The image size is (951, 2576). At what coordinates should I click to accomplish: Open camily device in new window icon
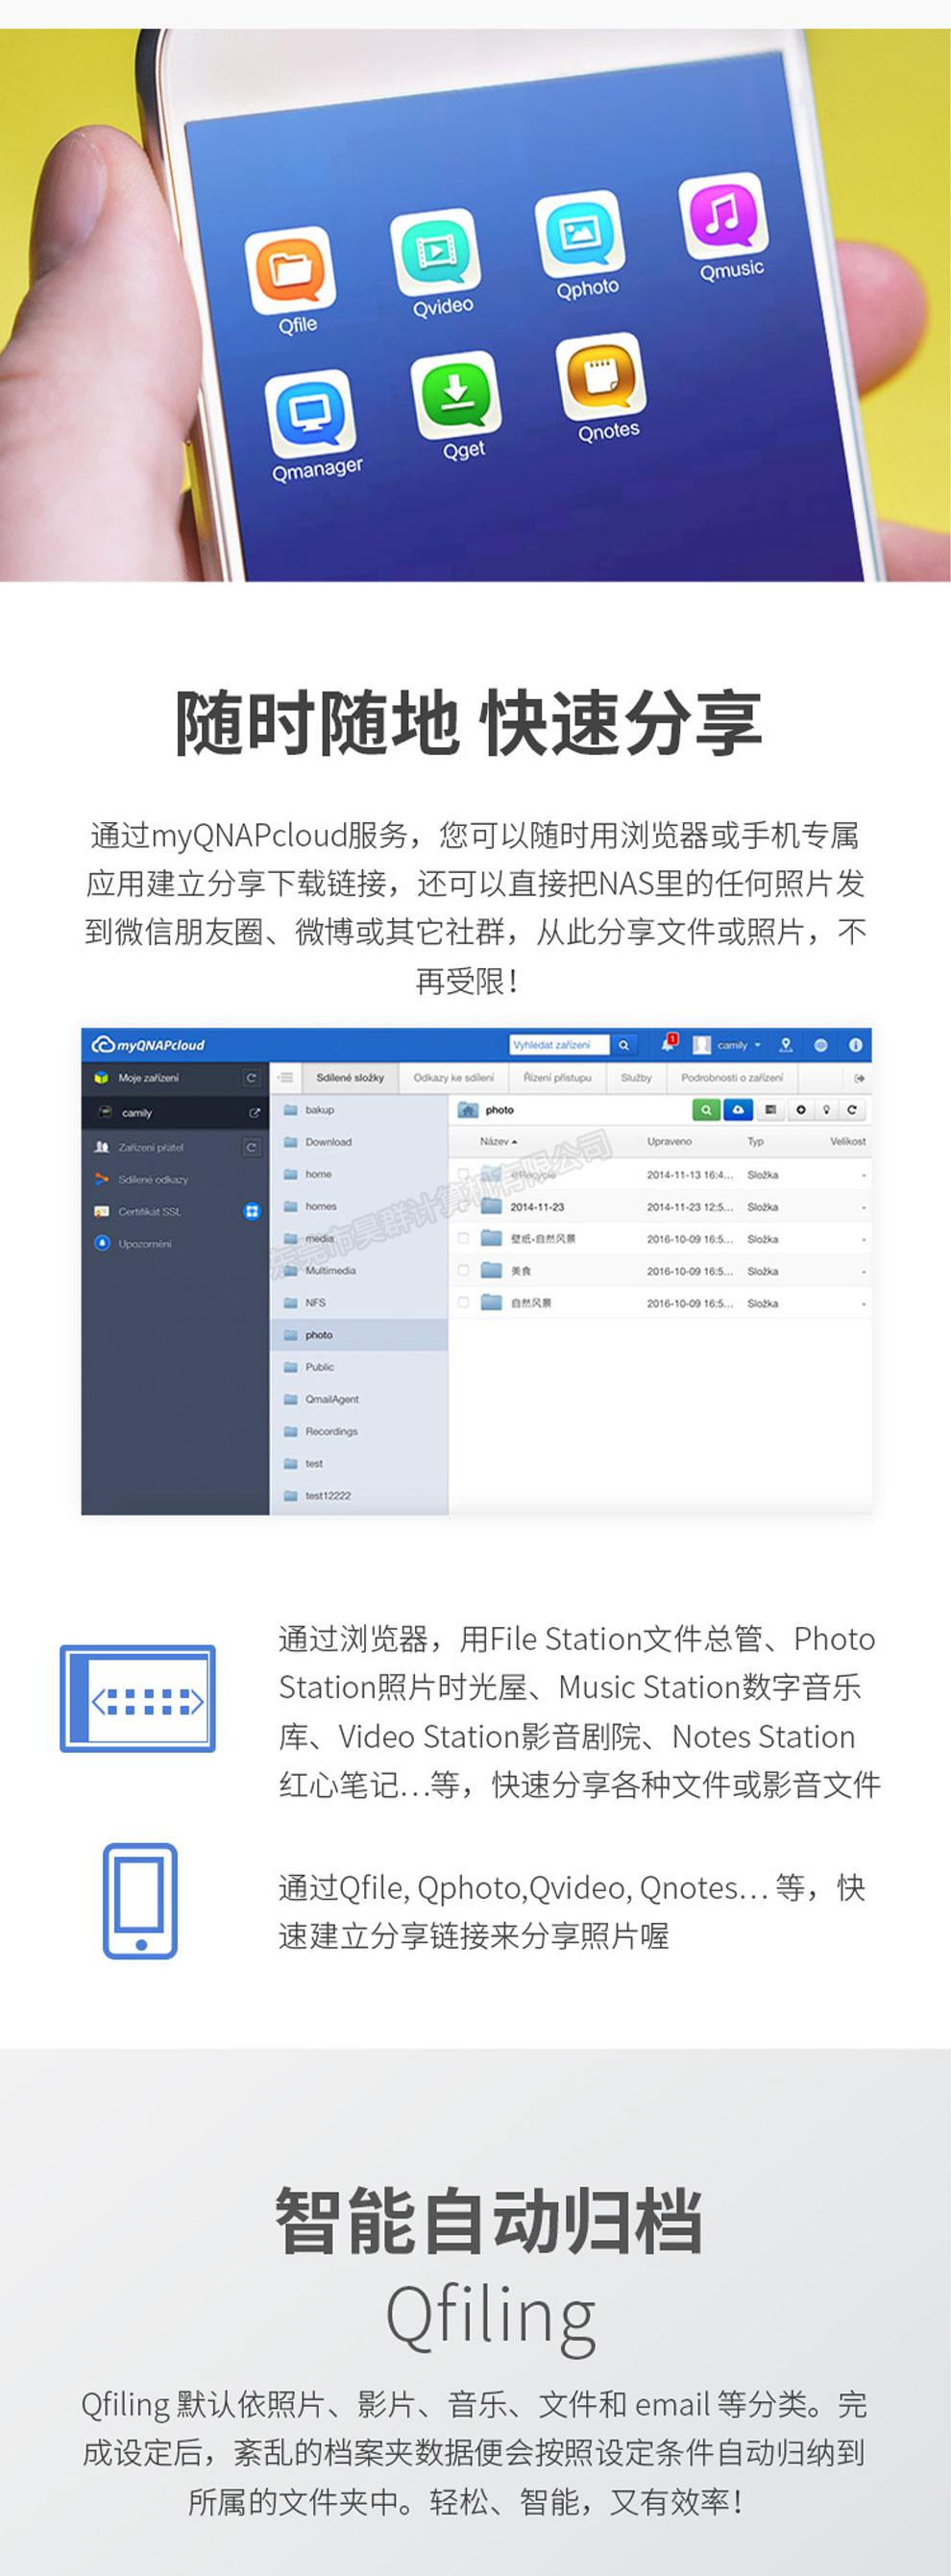[x=254, y=1113]
